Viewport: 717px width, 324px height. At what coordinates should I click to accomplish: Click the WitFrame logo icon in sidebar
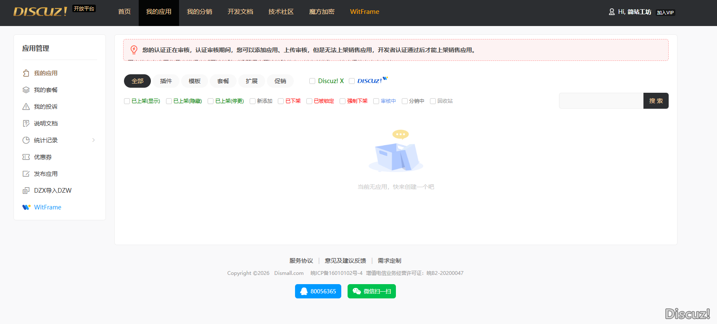pyautogui.click(x=26, y=207)
